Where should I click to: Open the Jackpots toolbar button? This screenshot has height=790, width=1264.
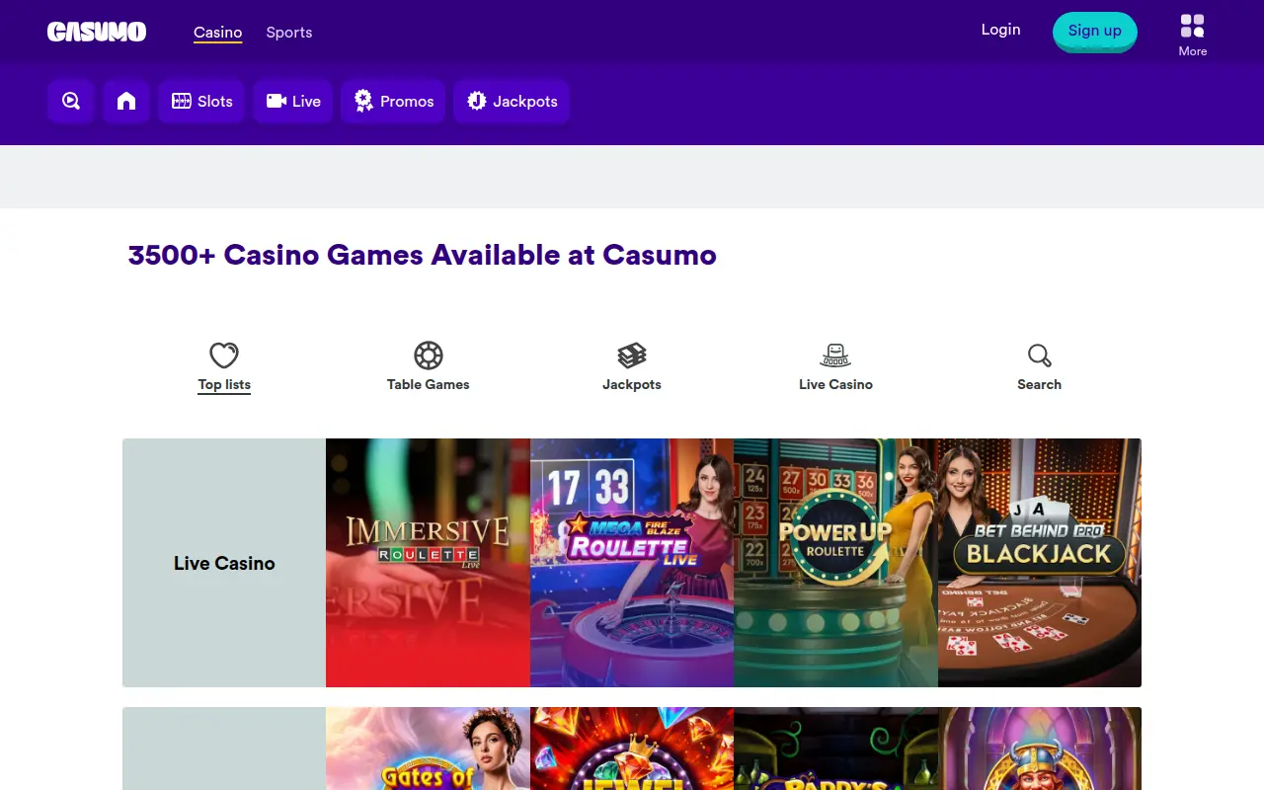pyautogui.click(x=512, y=101)
